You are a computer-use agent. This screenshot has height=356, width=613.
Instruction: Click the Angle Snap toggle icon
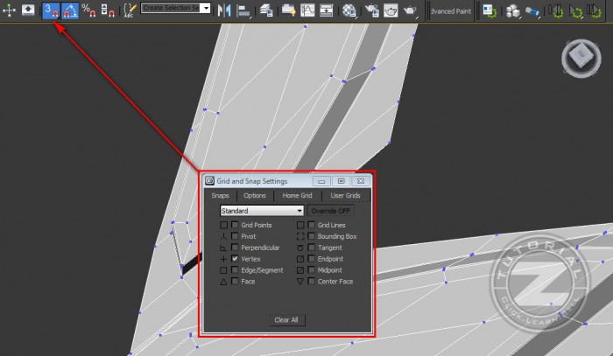coord(69,10)
